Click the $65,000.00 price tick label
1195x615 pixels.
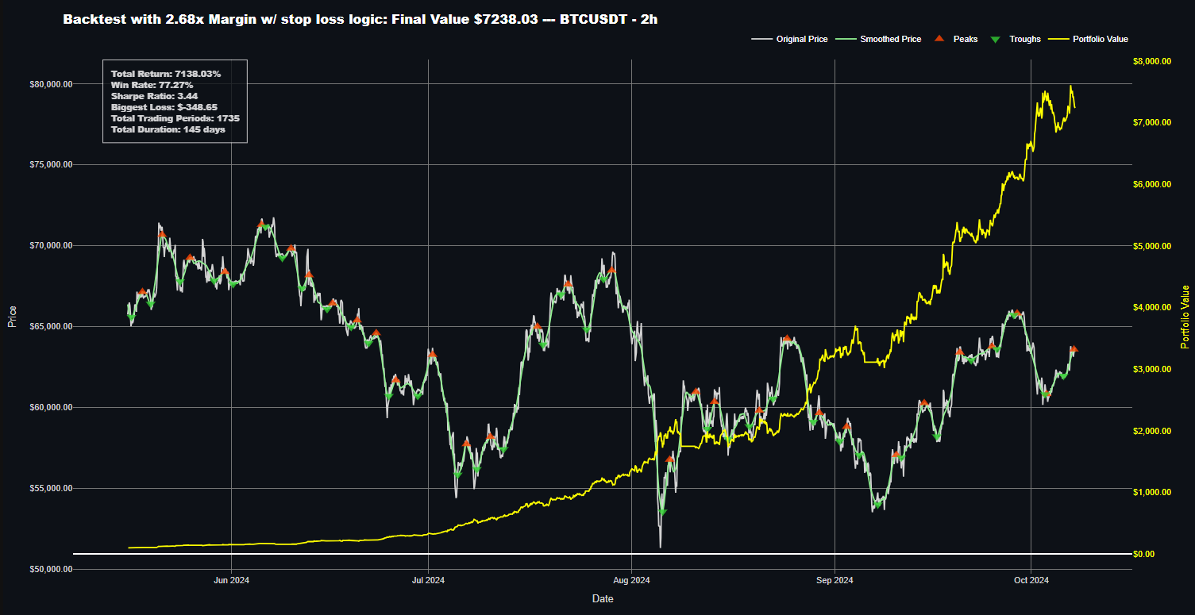[x=50, y=327]
